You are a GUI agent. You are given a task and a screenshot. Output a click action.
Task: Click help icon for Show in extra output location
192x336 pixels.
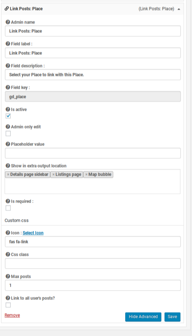point(8,166)
